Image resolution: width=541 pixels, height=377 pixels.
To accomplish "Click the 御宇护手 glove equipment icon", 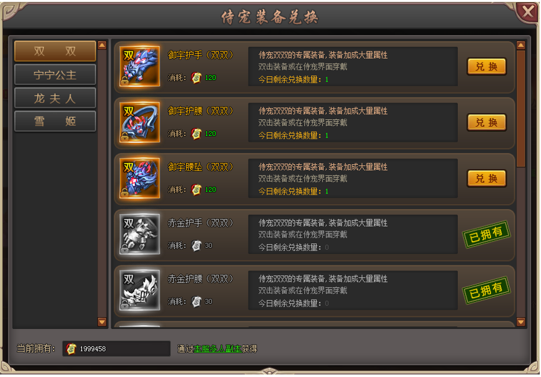I will coord(139,66).
